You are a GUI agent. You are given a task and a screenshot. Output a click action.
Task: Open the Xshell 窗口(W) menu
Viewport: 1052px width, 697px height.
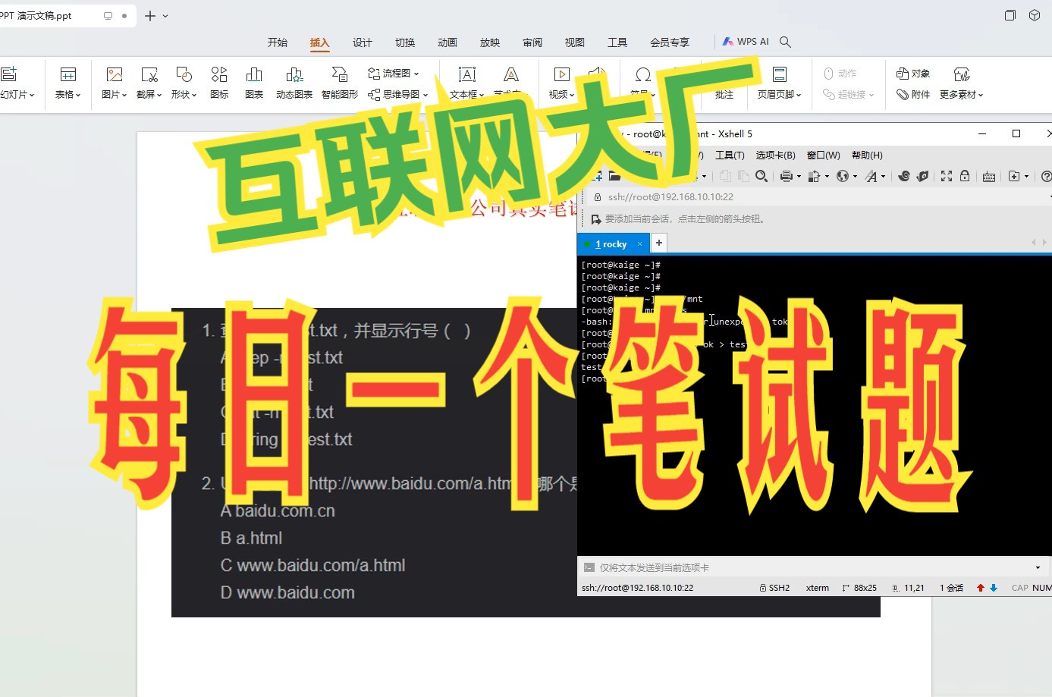point(824,155)
